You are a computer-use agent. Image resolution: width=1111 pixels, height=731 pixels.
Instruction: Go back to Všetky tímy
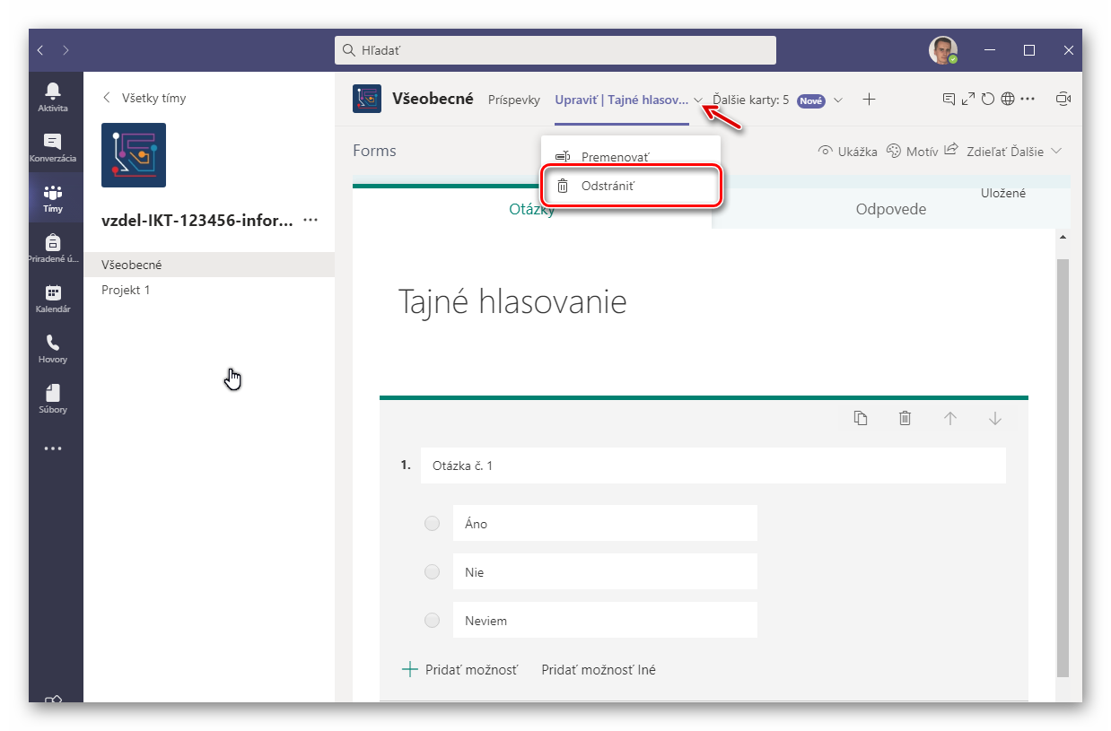click(x=144, y=98)
